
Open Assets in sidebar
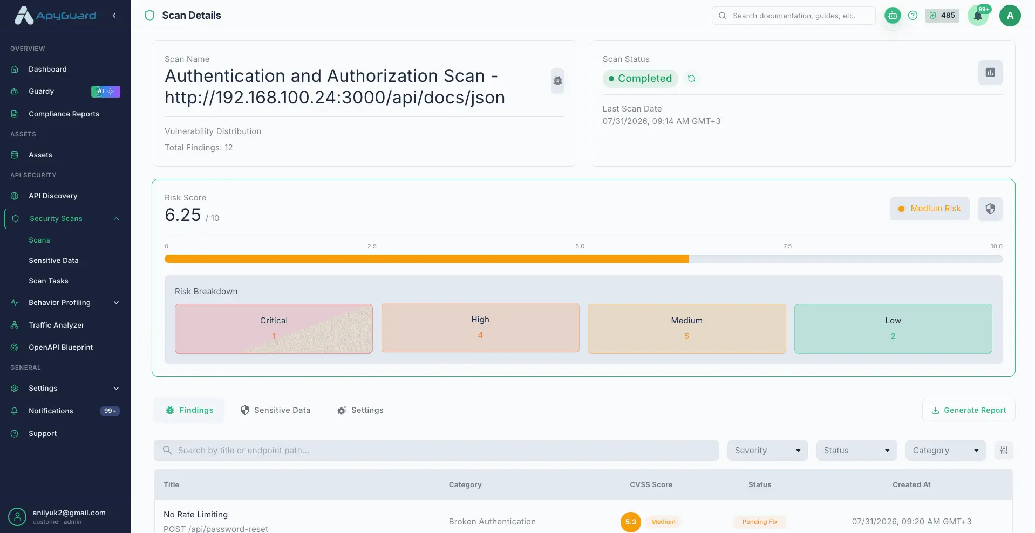pyautogui.click(x=65, y=155)
